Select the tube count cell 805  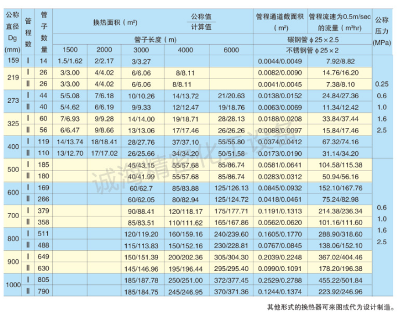point(44,280)
